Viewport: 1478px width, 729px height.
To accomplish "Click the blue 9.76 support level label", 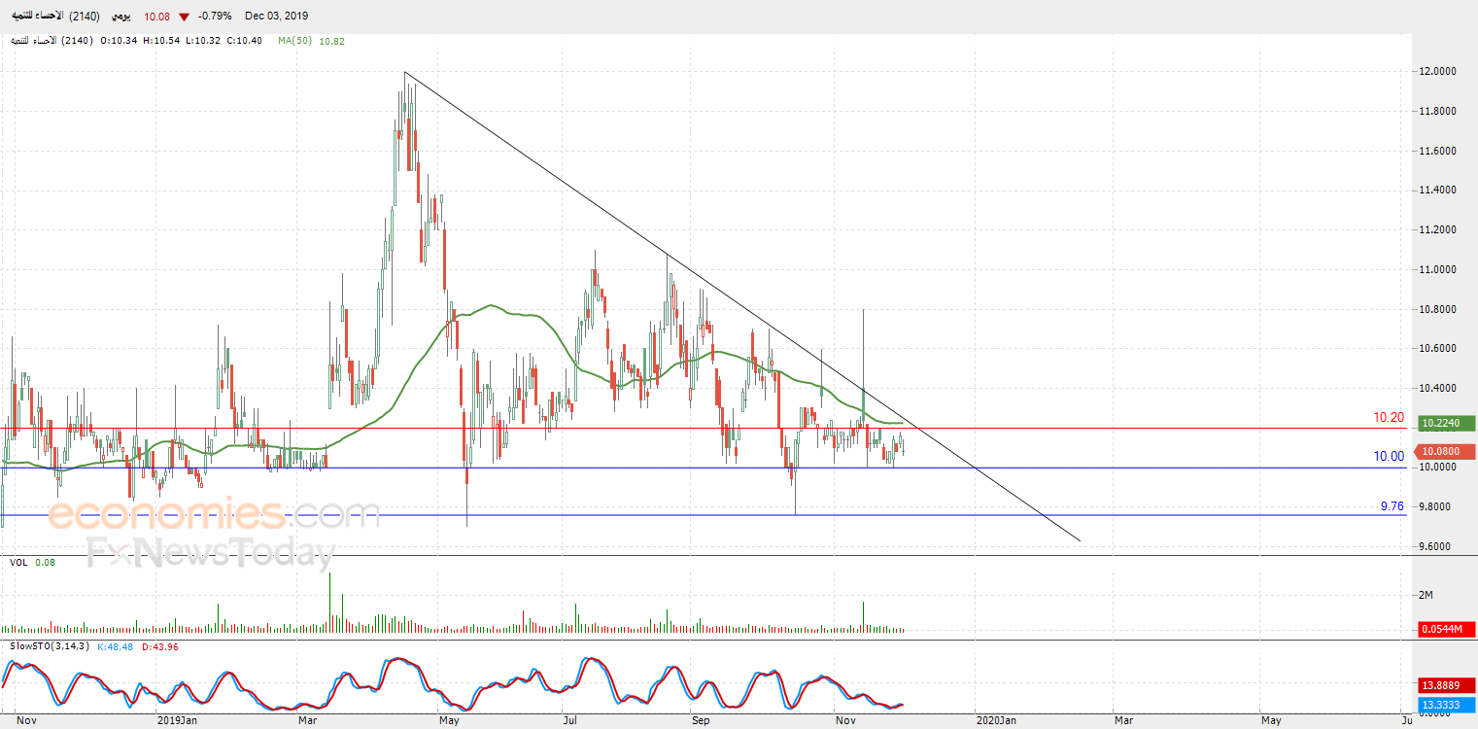I will 1392,506.
